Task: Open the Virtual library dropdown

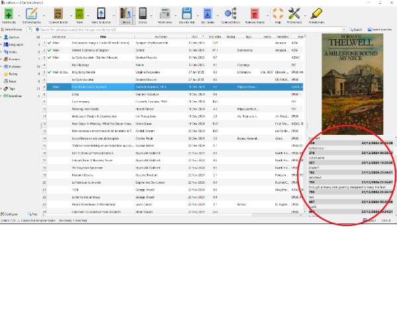Action: point(13,30)
